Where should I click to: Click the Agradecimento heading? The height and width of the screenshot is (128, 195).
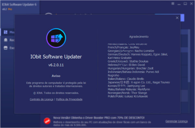[x=139, y=37]
